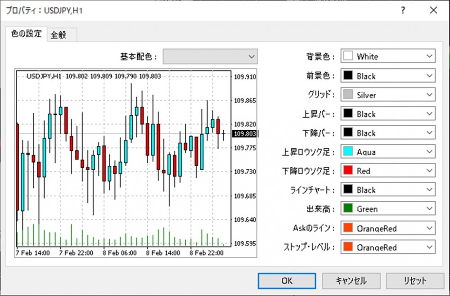Image resolution: width=450 pixels, height=296 pixels.
Task: Switch to the 全般 tab
Action: [58, 35]
